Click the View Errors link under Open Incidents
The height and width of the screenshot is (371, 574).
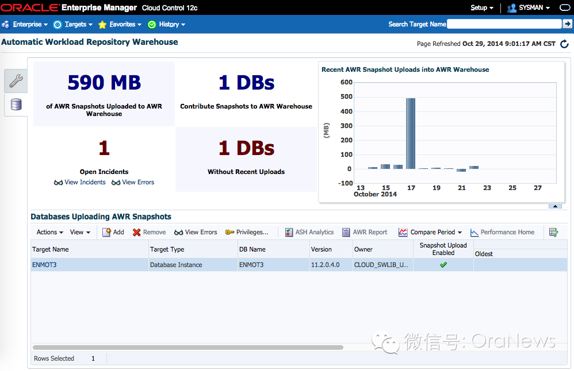tap(138, 182)
